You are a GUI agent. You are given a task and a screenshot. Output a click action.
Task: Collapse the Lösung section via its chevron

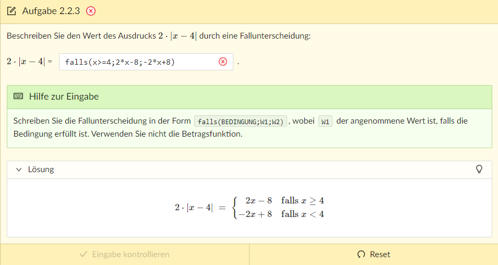(19, 170)
